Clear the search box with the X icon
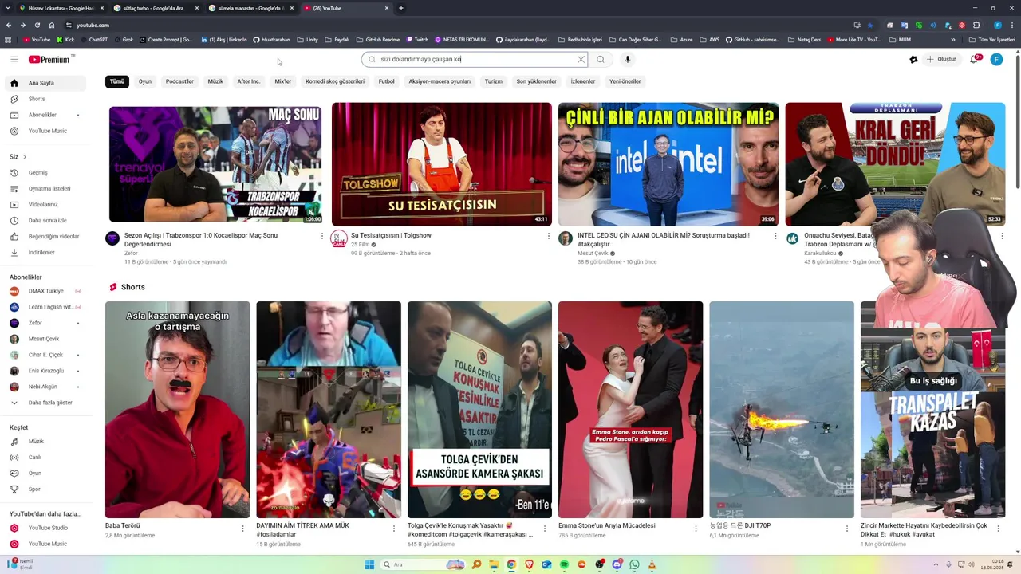The height and width of the screenshot is (574, 1021). (x=581, y=59)
